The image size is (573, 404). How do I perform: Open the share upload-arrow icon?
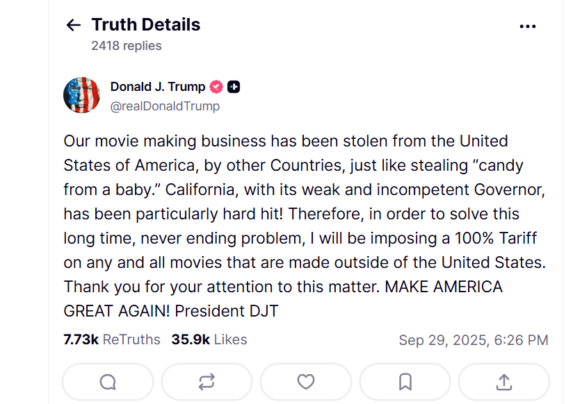point(504,382)
